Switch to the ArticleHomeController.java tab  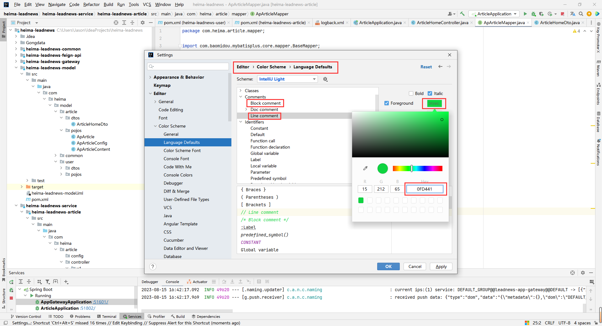click(442, 23)
